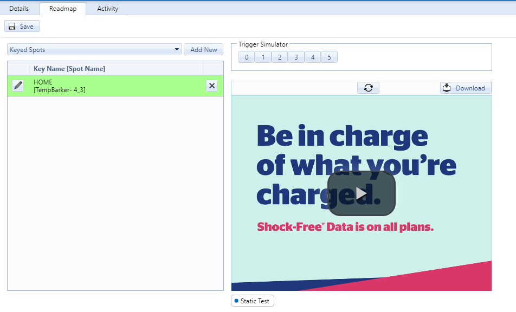Fire trigger 0 in Trigger Simulator
This screenshot has width=516, height=312.
tap(247, 57)
